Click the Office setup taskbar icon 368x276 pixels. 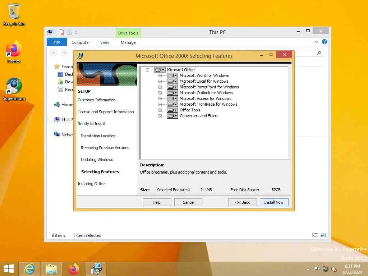[x=96, y=269]
